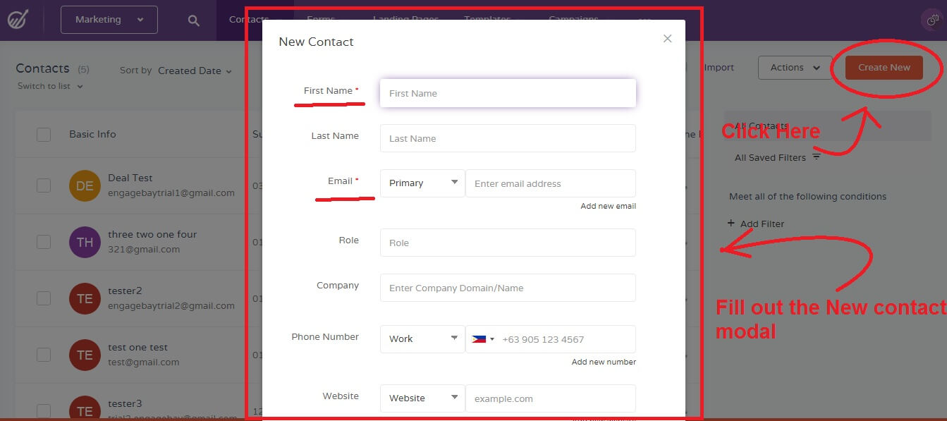Open the search icon in top bar
This screenshot has height=421, width=947.
click(193, 20)
